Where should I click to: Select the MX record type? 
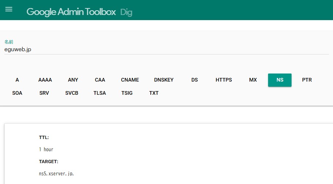tap(253, 80)
